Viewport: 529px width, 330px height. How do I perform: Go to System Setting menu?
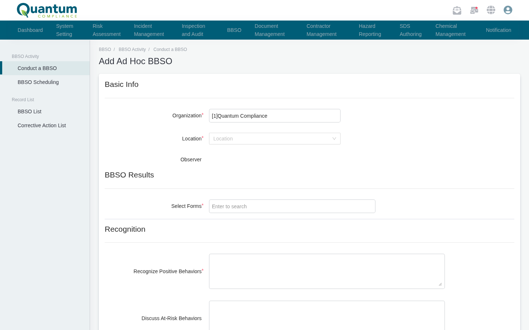pyautogui.click(x=65, y=30)
